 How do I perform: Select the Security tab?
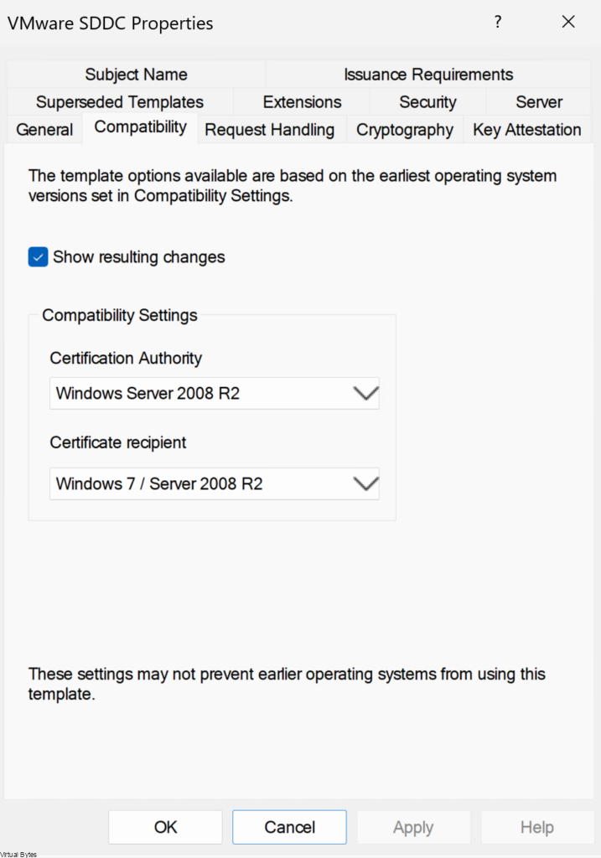pos(427,102)
